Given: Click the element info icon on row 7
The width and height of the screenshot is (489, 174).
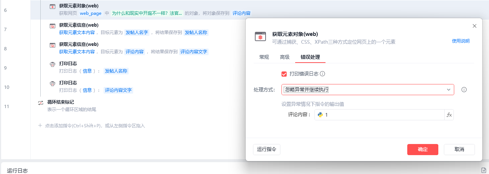Looking at the screenshot, I should tap(53, 26).
